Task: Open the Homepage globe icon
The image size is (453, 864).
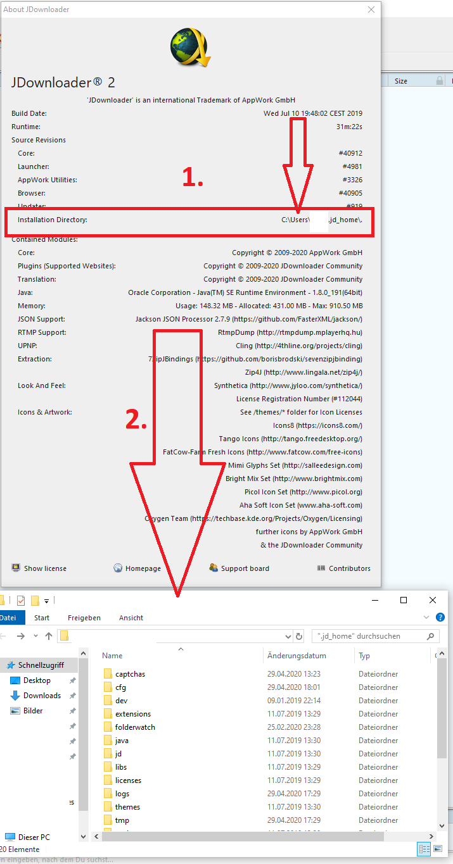Action: [118, 568]
